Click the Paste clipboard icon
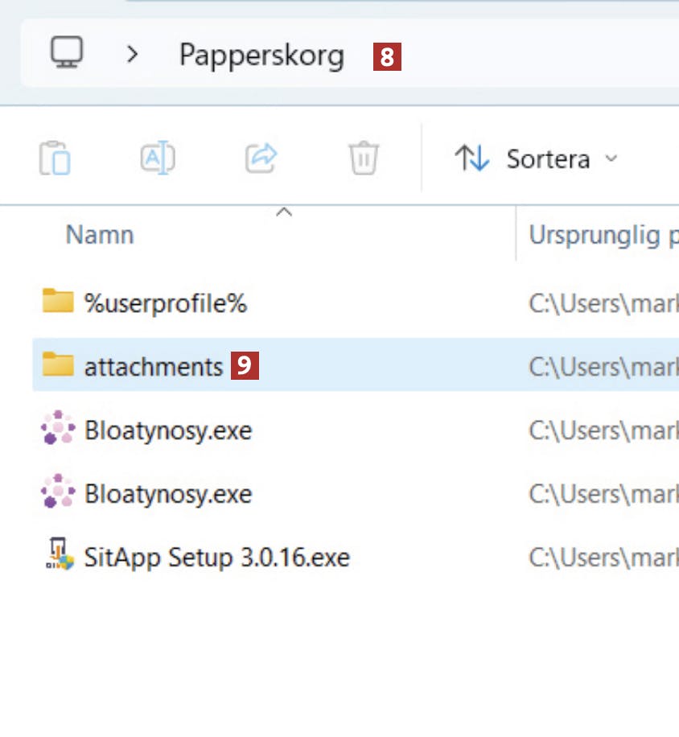The width and height of the screenshot is (679, 737). (56, 158)
